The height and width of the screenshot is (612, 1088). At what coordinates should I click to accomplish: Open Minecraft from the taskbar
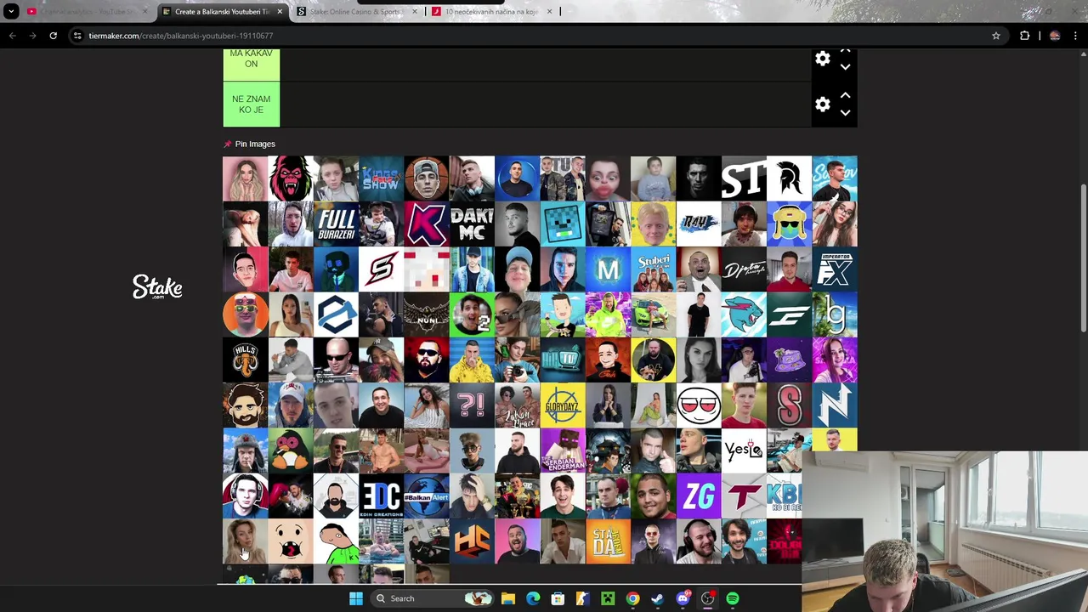[x=608, y=598]
